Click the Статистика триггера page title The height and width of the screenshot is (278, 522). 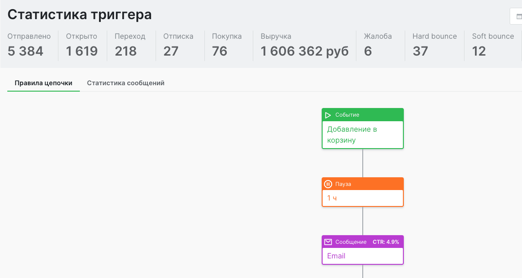pyautogui.click(x=79, y=15)
